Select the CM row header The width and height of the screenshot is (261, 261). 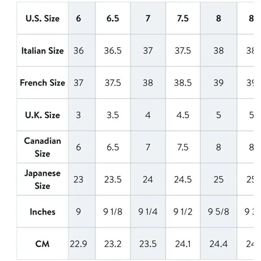pos(42,244)
